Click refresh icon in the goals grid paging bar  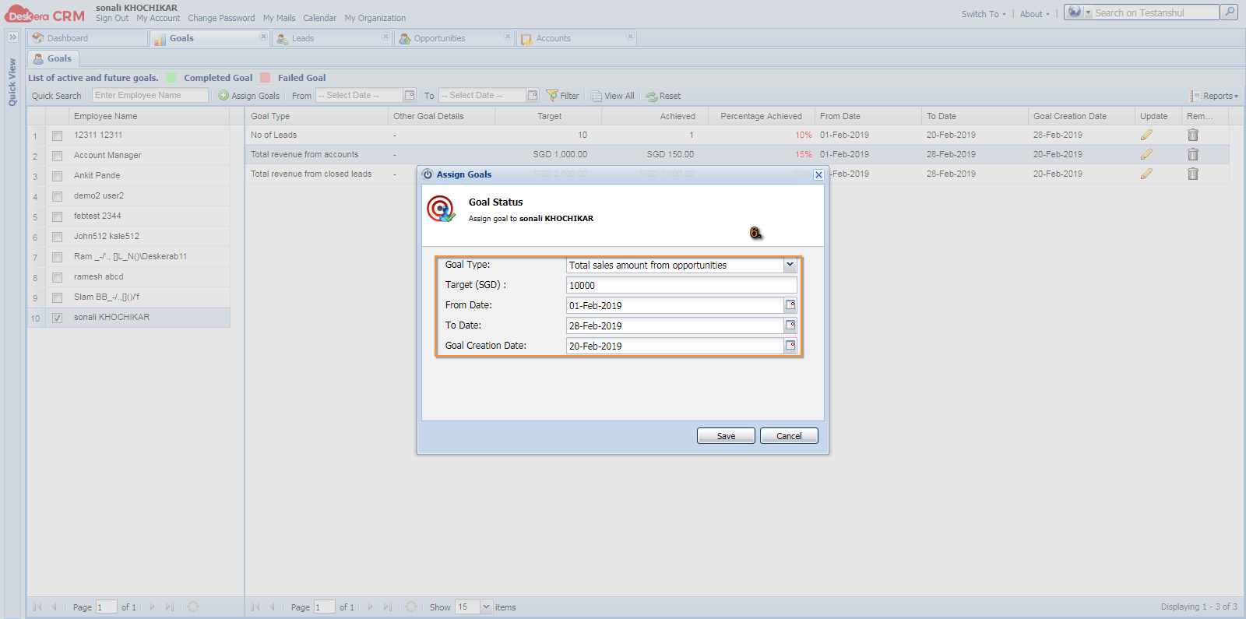click(x=411, y=607)
